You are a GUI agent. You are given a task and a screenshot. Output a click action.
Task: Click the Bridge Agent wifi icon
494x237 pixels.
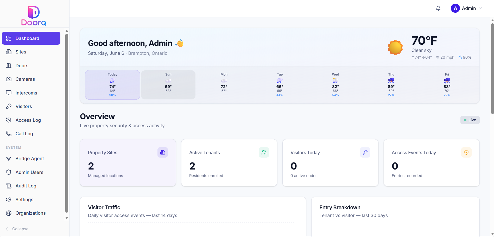click(x=9, y=159)
